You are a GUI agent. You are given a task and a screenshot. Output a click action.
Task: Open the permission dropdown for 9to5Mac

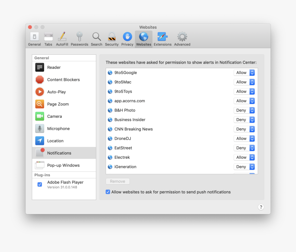pos(244,82)
